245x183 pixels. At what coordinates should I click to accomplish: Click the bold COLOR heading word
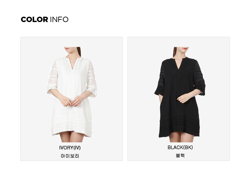pyautogui.click(x=34, y=20)
